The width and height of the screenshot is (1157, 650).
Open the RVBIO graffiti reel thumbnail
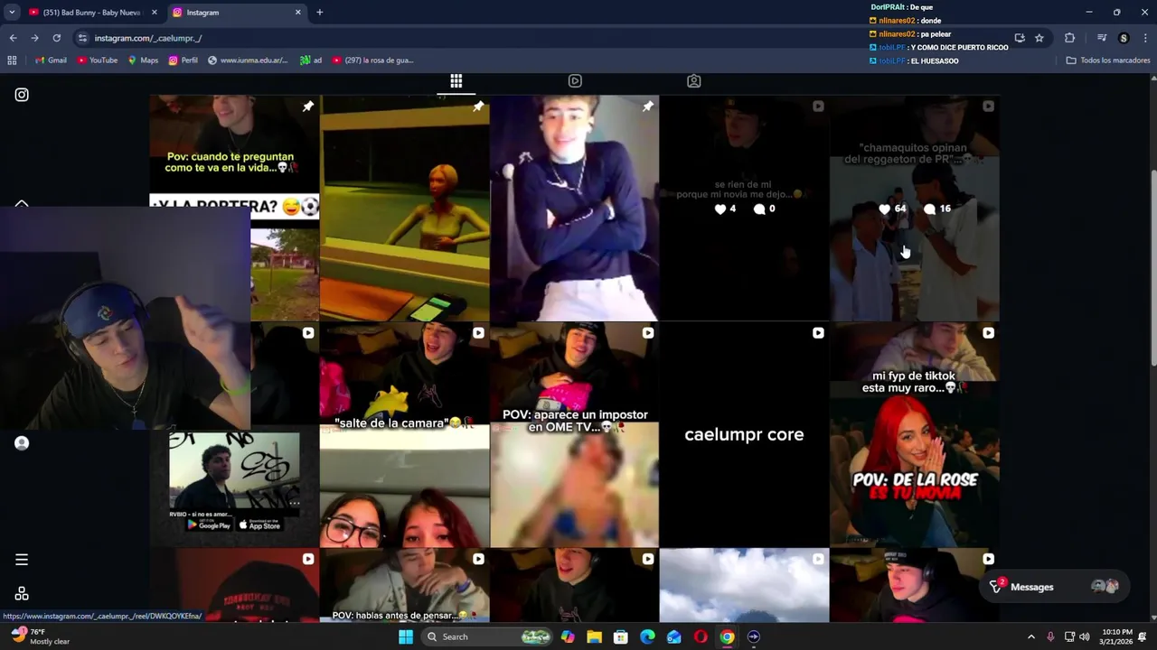[234, 483]
